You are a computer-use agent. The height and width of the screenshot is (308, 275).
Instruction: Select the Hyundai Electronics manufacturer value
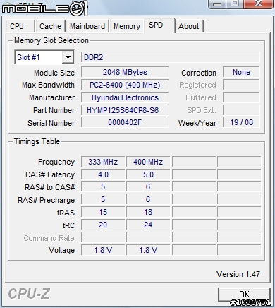125,97
